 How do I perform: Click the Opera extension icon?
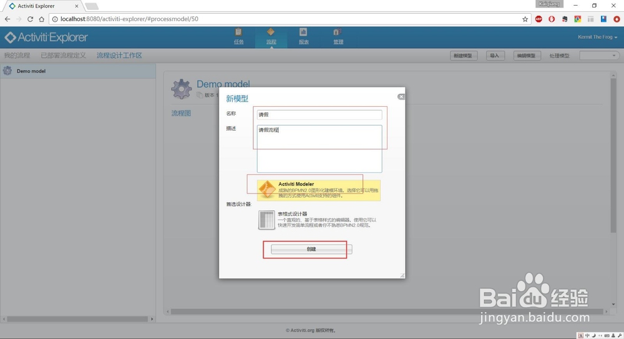[552, 19]
